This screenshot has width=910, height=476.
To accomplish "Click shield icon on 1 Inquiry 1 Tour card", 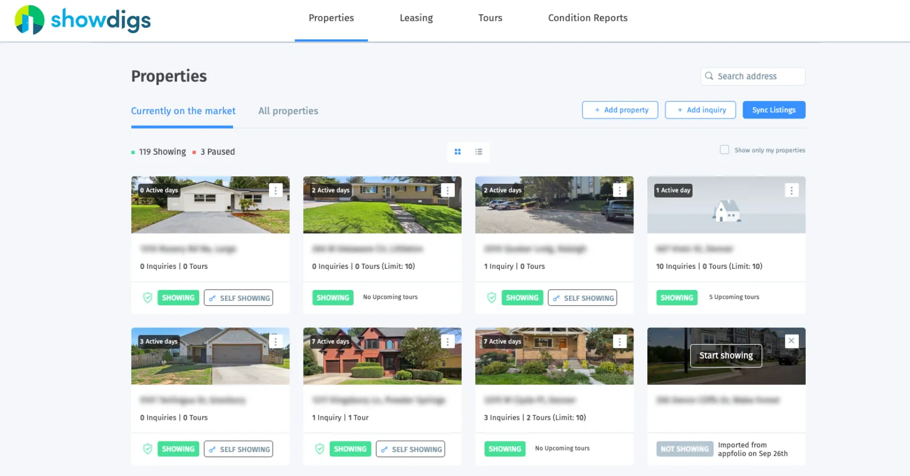I will pos(320,449).
